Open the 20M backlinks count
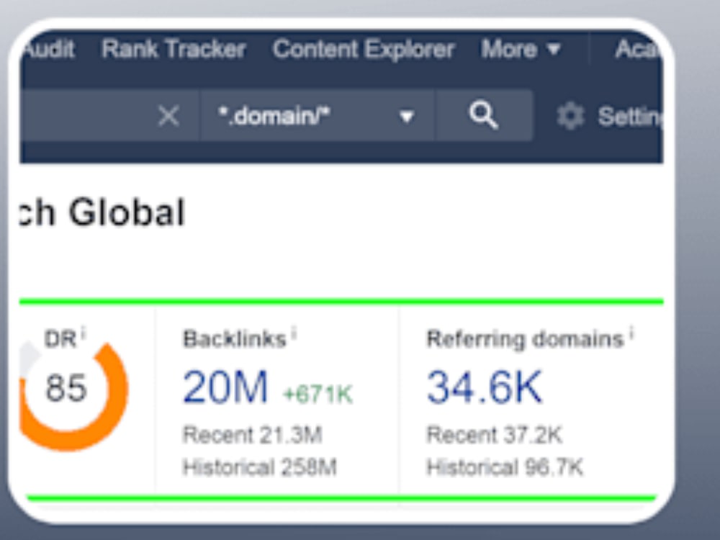The width and height of the screenshot is (720, 540). pos(225,387)
